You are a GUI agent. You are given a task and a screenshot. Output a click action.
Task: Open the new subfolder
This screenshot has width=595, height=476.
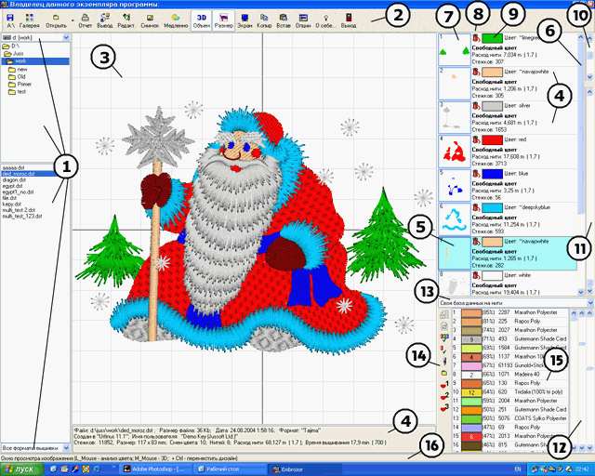tap(18, 70)
